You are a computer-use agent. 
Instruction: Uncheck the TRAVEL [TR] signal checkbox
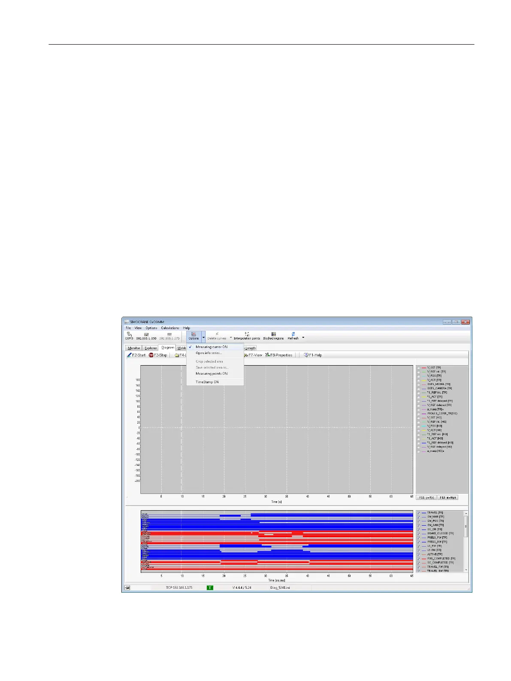coord(419,513)
